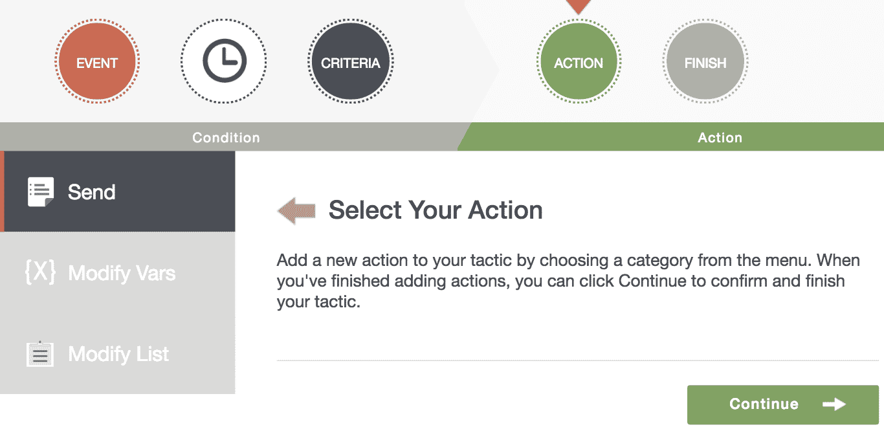The height and width of the screenshot is (429, 884).
Task: Open the CRITERIA step circle
Action: 350,63
